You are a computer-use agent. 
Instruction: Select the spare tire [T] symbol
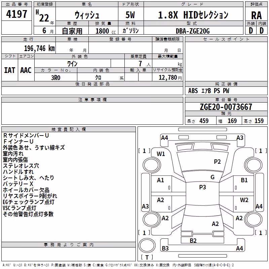[147, 257]
